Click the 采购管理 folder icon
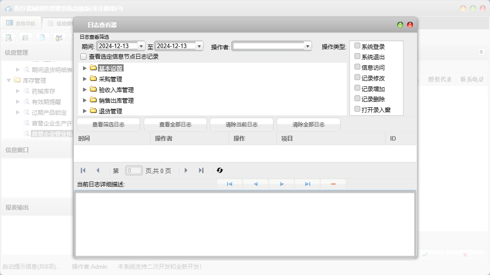490x275 pixels. (x=93, y=78)
